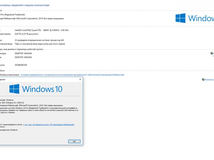Click the copyright 2016 line in the System window
The height and width of the screenshot is (160, 214).
pos(32,18)
